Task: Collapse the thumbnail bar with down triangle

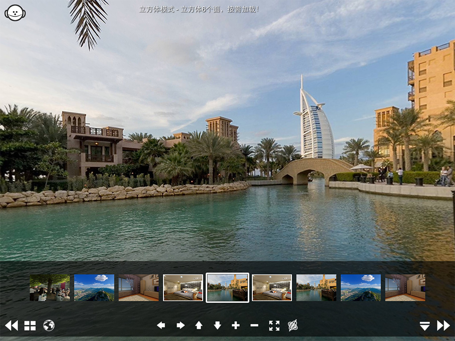Action: coord(424,325)
